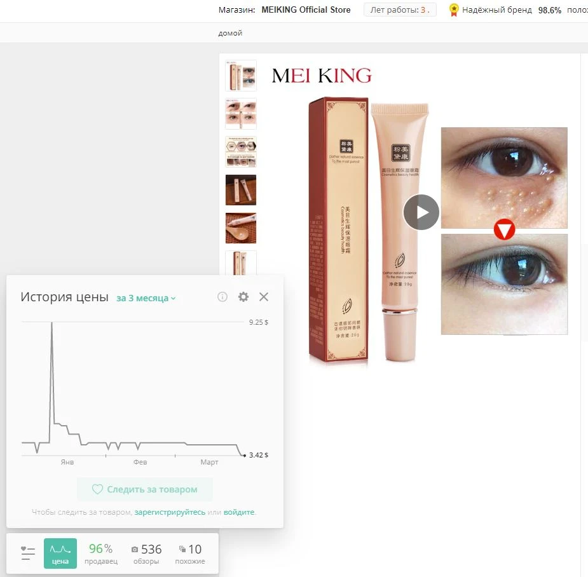Screen dimensions: 588x577
Task: Click the Следить за товаром button
Action: click(x=145, y=489)
